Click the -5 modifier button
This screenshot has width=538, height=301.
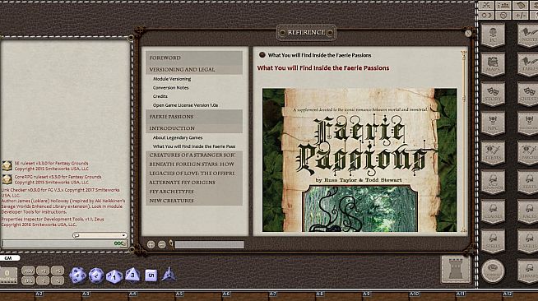tap(58, 280)
